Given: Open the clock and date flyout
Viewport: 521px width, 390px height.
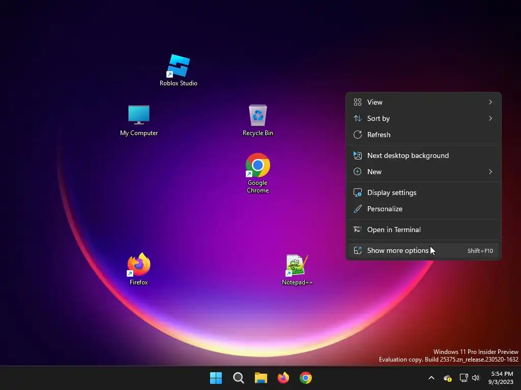Looking at the screenshot, I should pyautogui.click(x=502, y=378).
